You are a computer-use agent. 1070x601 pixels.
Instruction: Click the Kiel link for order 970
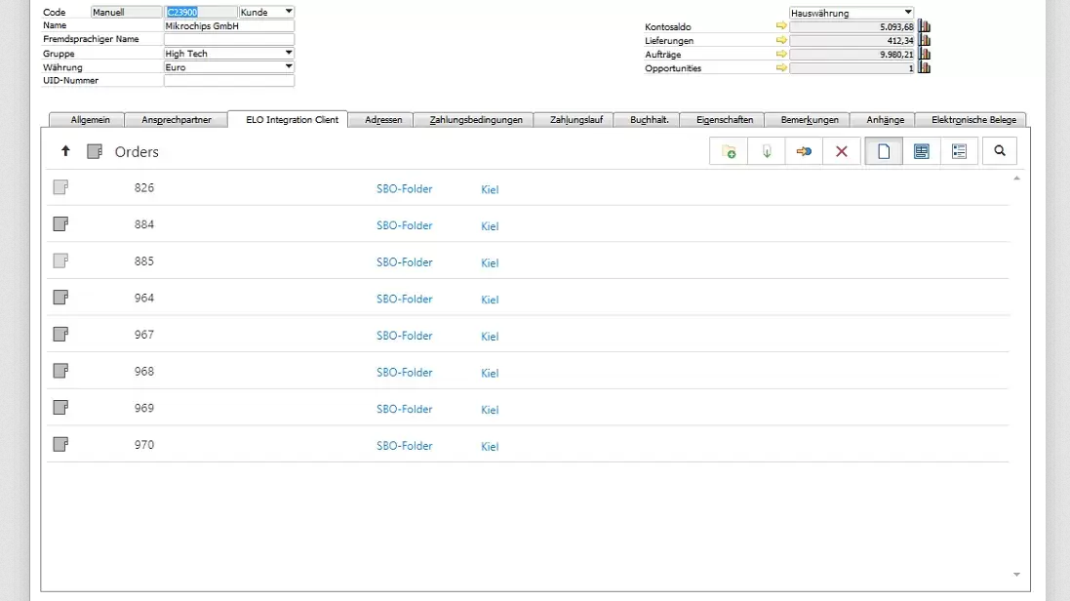(490, 447)
